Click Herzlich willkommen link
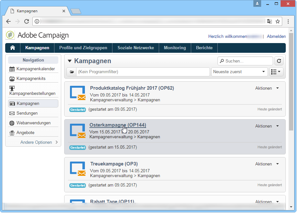The image size is (301, 215). [227, 37]
